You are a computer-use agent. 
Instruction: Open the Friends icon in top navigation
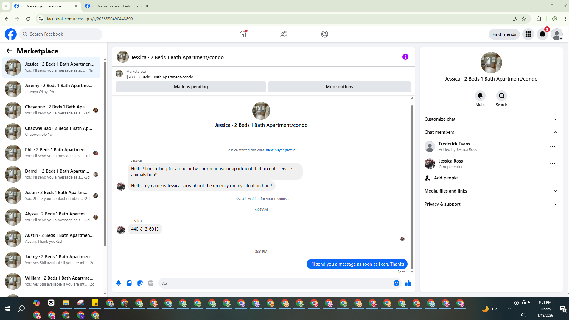284,34
